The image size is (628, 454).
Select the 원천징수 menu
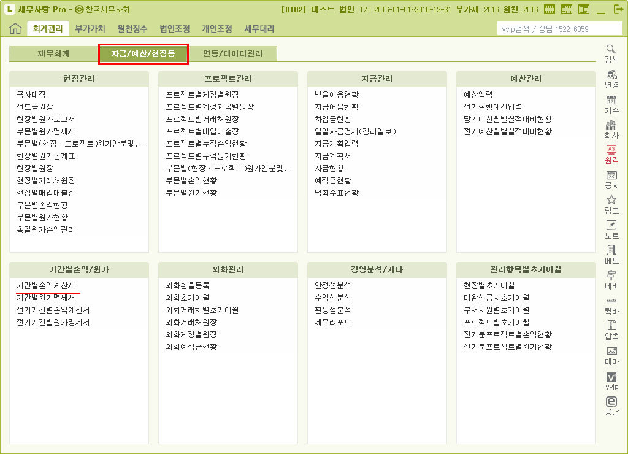point(132,29)
